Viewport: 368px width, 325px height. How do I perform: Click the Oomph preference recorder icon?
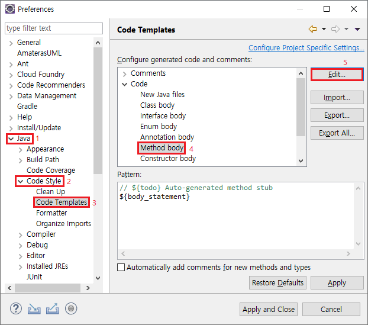[x=71, y=308]
